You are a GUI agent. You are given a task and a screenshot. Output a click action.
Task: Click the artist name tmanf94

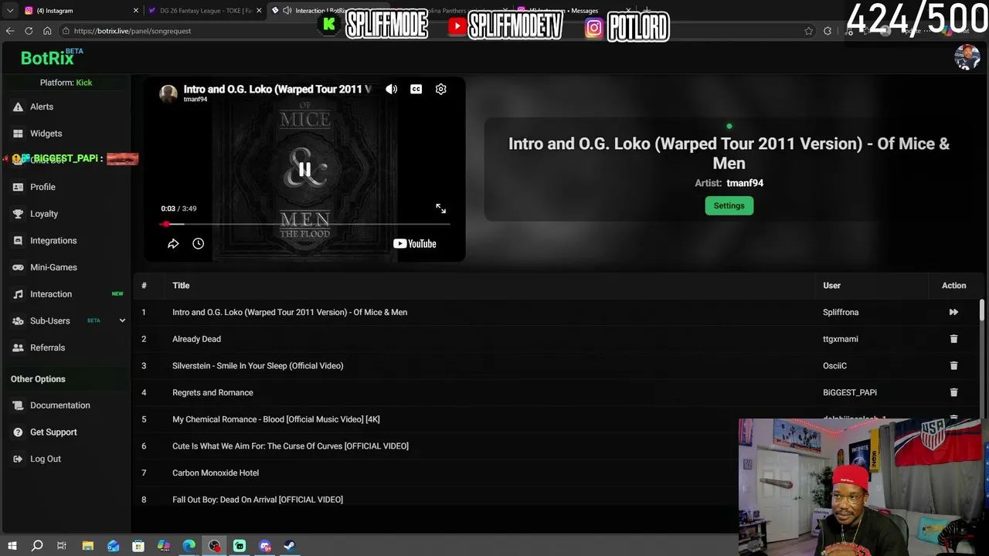745,183
